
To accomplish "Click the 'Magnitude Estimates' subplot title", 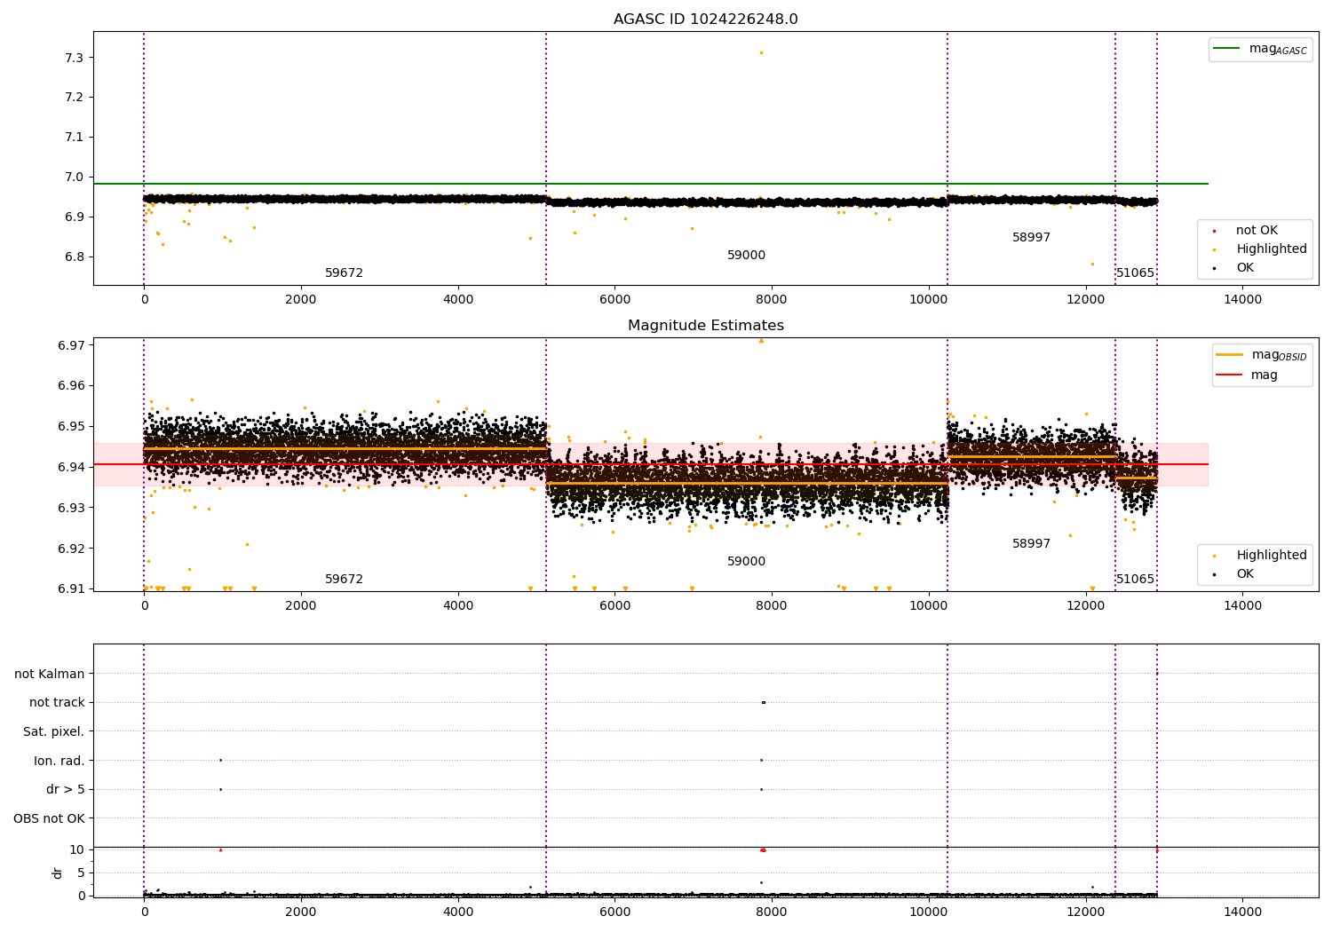I will (x=705, y=326).
